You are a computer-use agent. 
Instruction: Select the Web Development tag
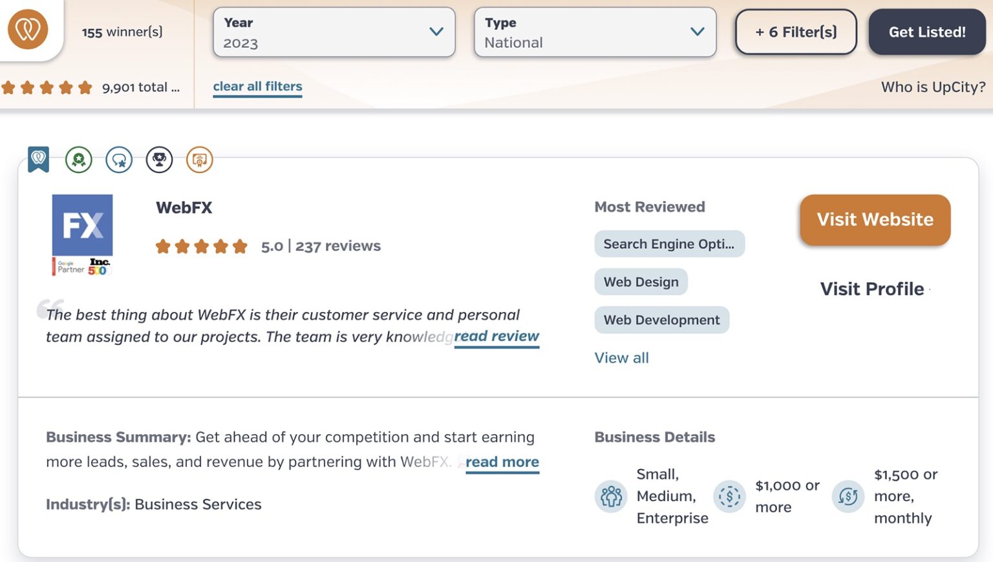tap(662, 320)
